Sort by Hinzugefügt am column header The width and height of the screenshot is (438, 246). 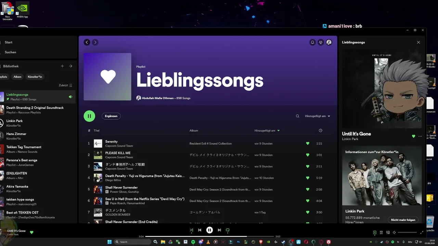[x=267, y=131]
